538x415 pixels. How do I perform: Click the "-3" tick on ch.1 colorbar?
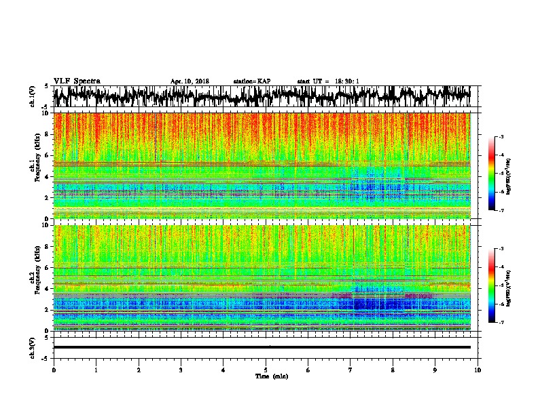click(x=501, y=136)
